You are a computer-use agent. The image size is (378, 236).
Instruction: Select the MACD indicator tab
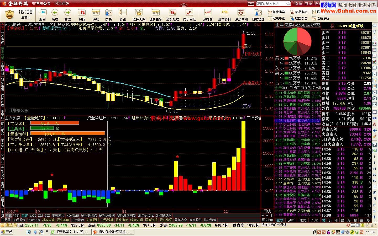pyautogui.click(x=33, y=216)
